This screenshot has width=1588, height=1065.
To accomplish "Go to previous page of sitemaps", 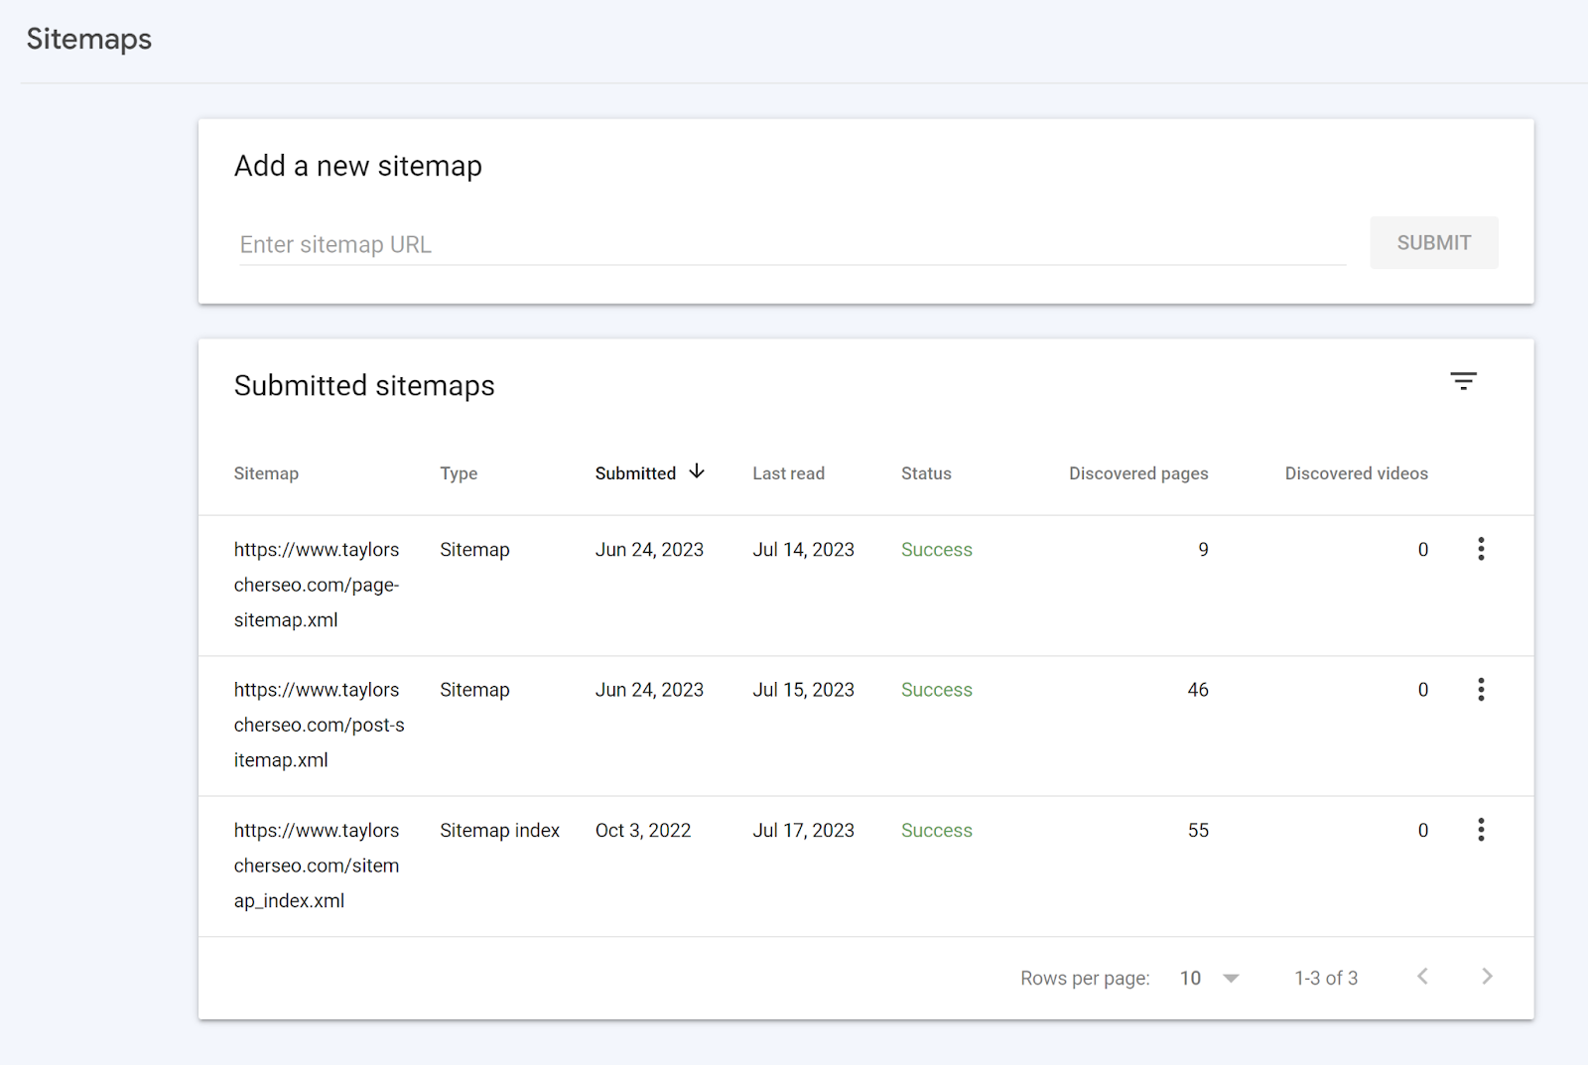I will point(1422,977).
